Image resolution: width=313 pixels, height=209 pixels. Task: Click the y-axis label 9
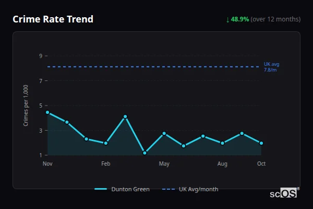coord(41,56)
